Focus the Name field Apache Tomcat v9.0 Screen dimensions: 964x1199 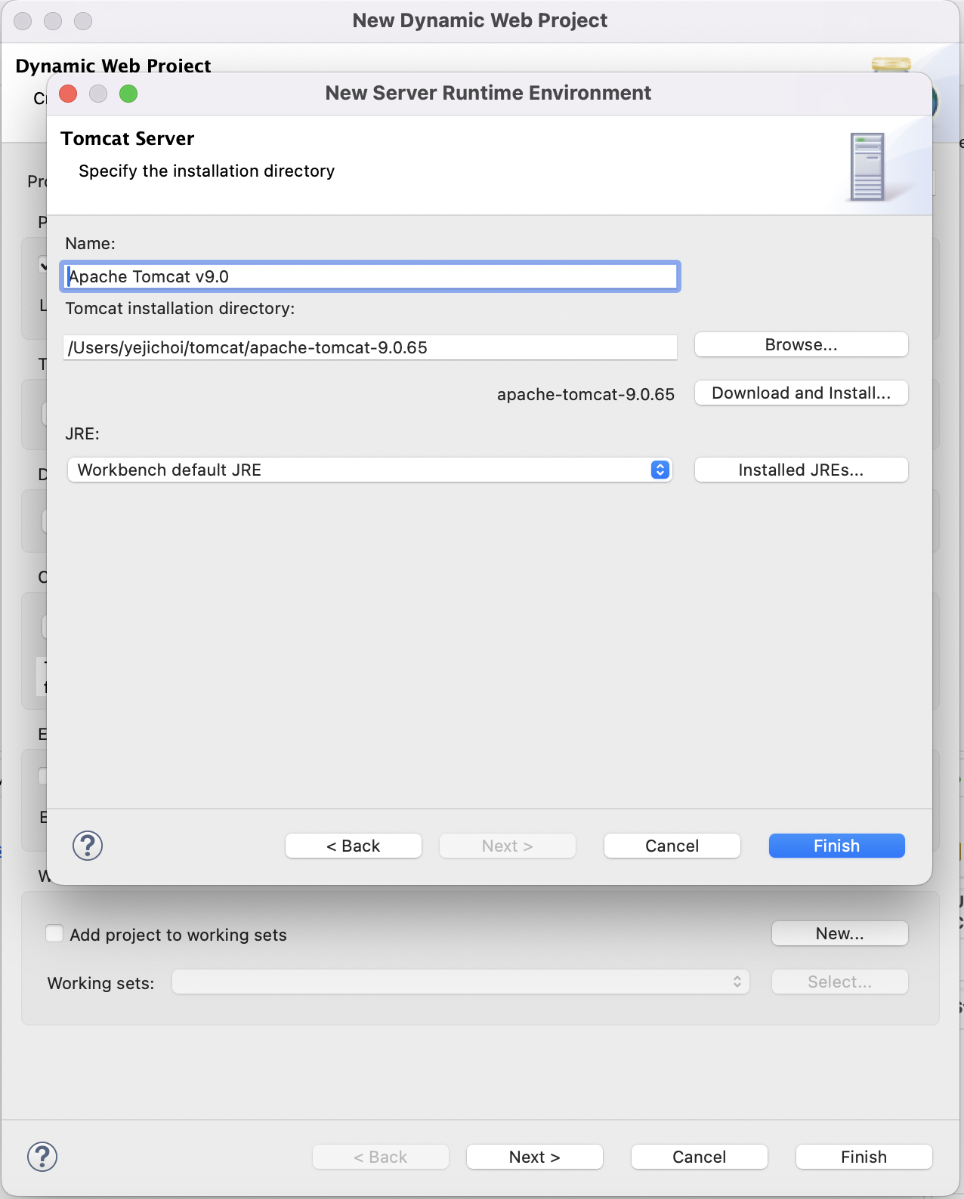tap(370, 276)
